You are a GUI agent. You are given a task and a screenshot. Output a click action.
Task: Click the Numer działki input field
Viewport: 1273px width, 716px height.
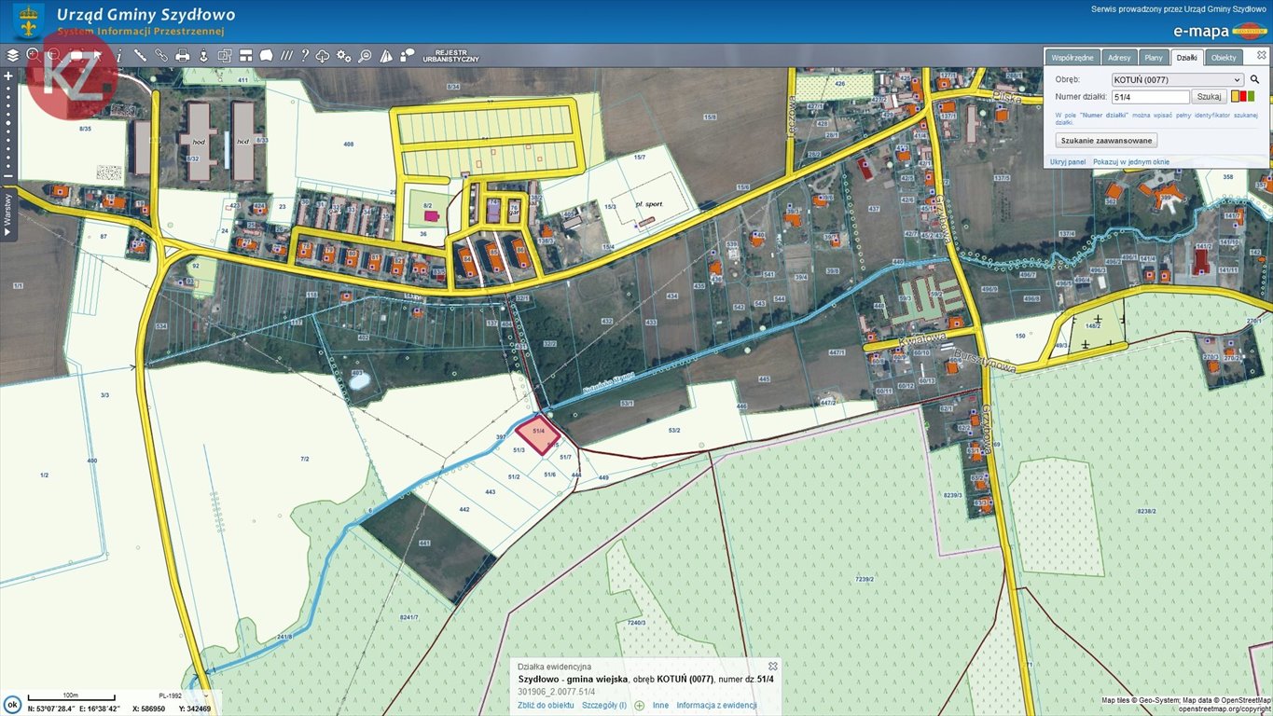(1150, 96)
